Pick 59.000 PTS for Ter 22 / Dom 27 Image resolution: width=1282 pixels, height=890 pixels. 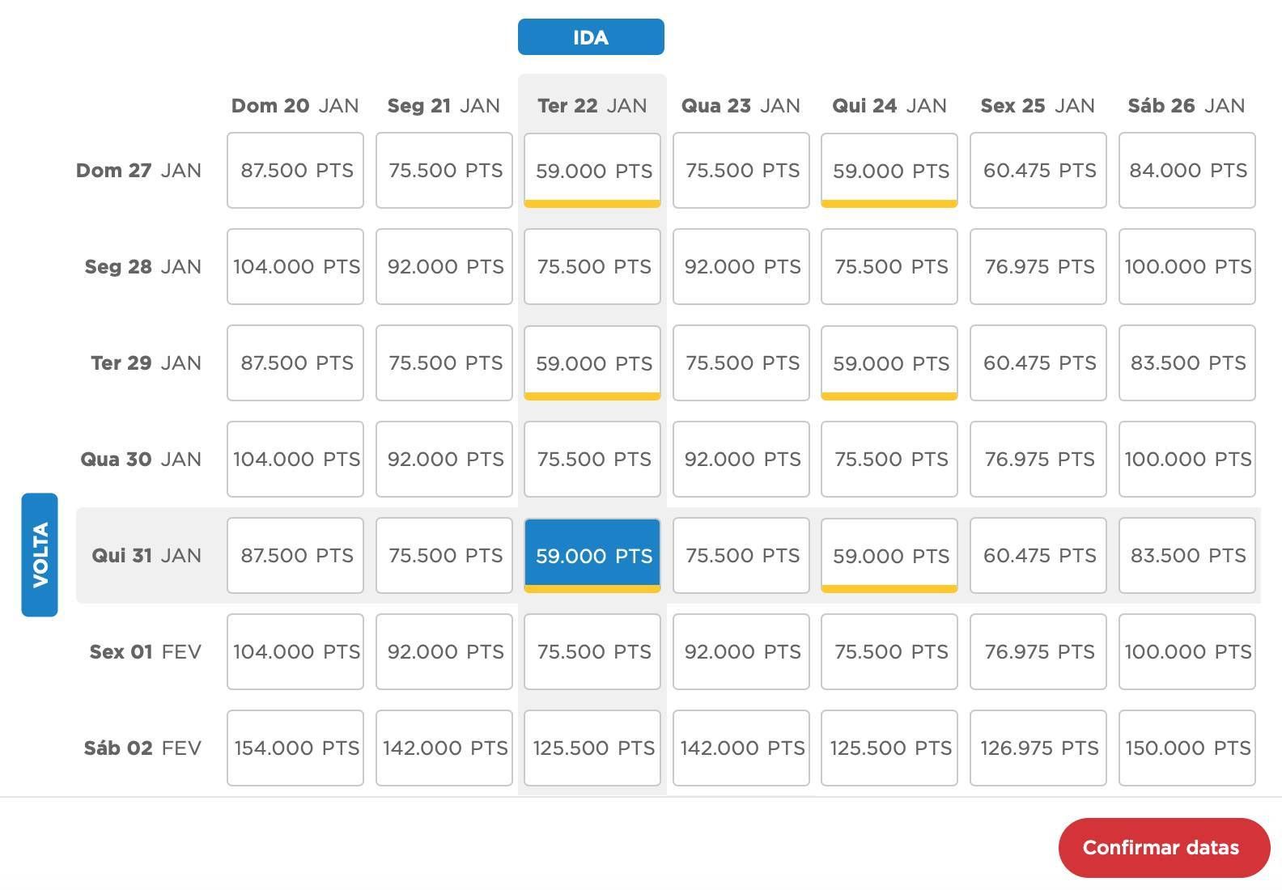(592, 171)
